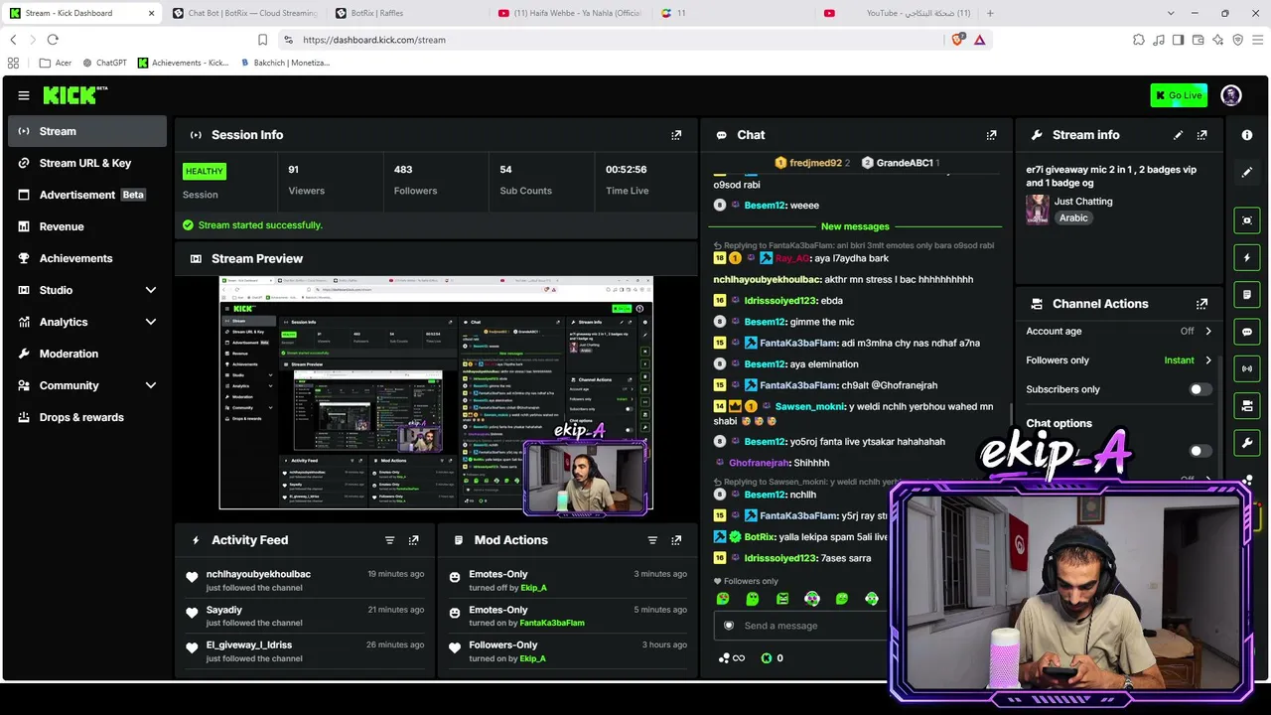Go to Advertisement Beta page

(x=87, y=195)
